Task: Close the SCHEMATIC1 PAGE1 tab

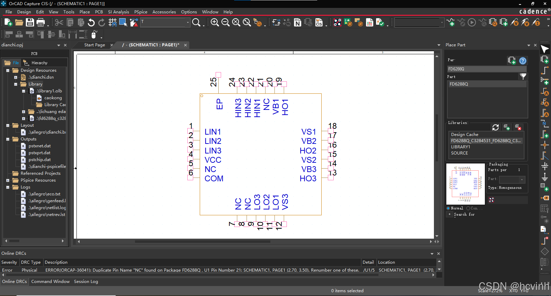Action: click(x=185, y=45)
